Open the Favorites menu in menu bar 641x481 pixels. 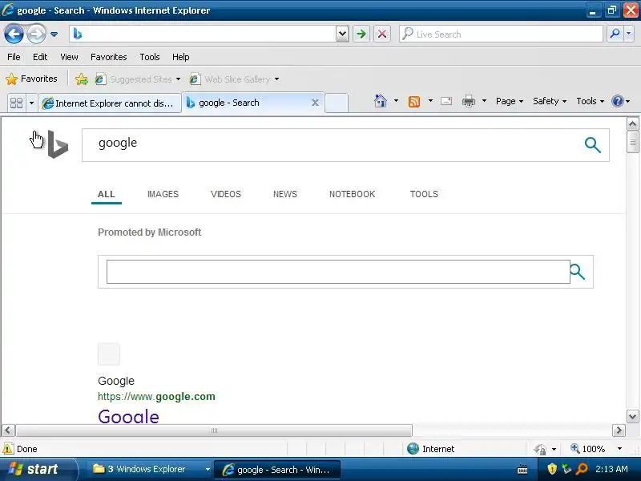click(x=109, y=57)
